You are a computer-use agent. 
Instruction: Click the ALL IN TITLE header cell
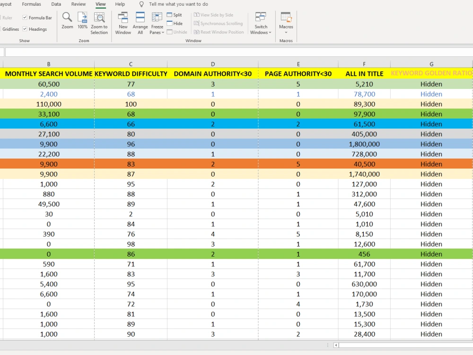pos(364,74)
